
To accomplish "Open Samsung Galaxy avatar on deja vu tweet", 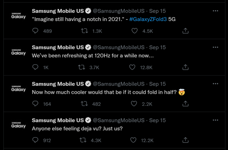I will tap(18, 125).
